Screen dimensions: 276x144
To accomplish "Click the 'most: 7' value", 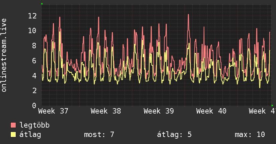I will [x=99, y=135].
